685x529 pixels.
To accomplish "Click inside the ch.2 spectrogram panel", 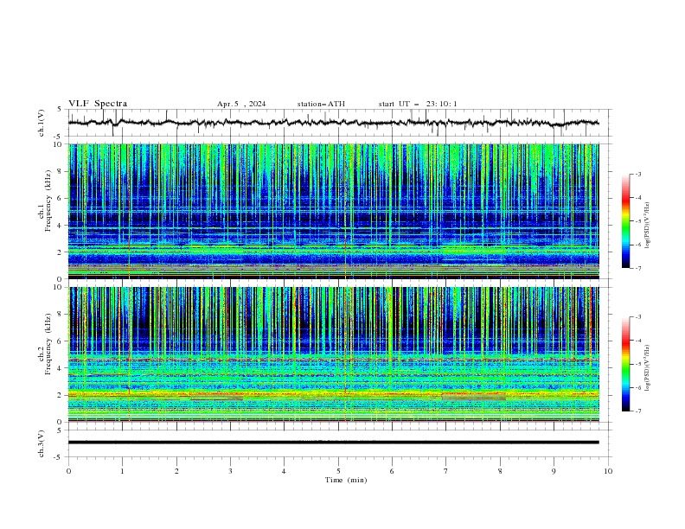I will click(x=333, y=354).
